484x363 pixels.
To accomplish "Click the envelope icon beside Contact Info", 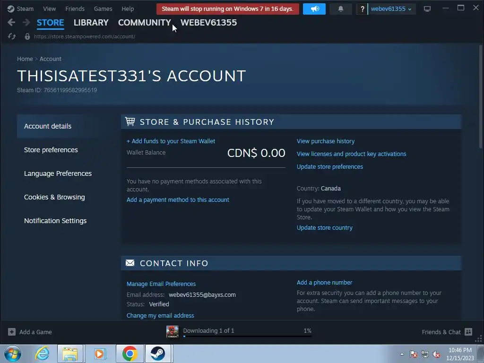I will [130, 263].
